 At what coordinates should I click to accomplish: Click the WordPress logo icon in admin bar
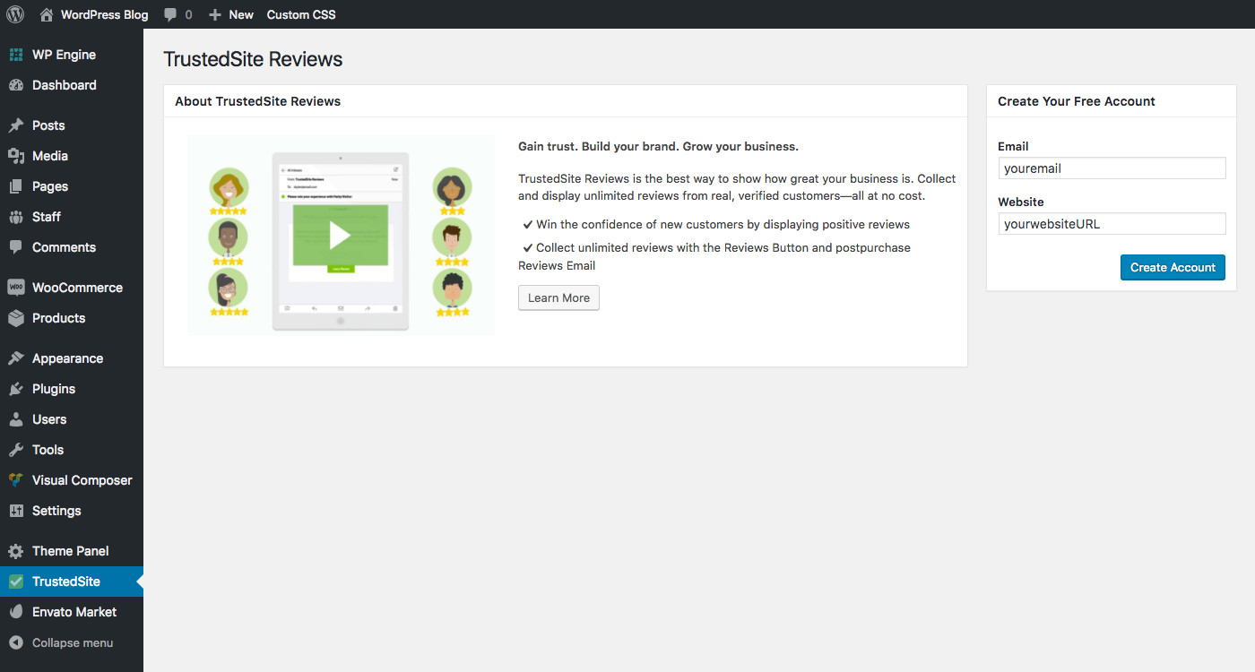point(15,14)
